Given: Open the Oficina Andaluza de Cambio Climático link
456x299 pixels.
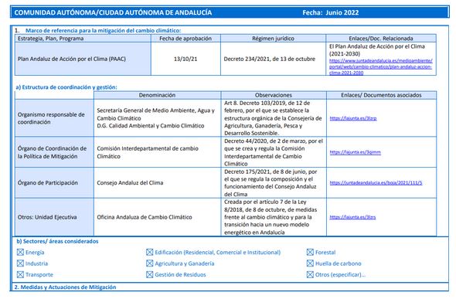Looking at the screenshot, I should (x=352, y=217).
